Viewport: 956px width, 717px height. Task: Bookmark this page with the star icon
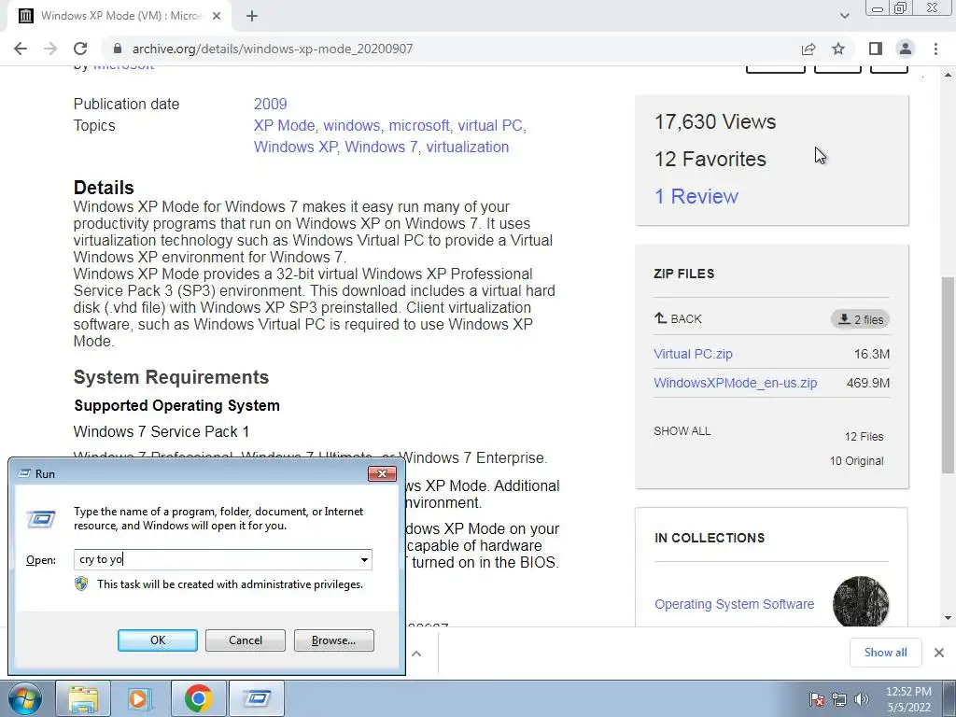pos(838,49)
